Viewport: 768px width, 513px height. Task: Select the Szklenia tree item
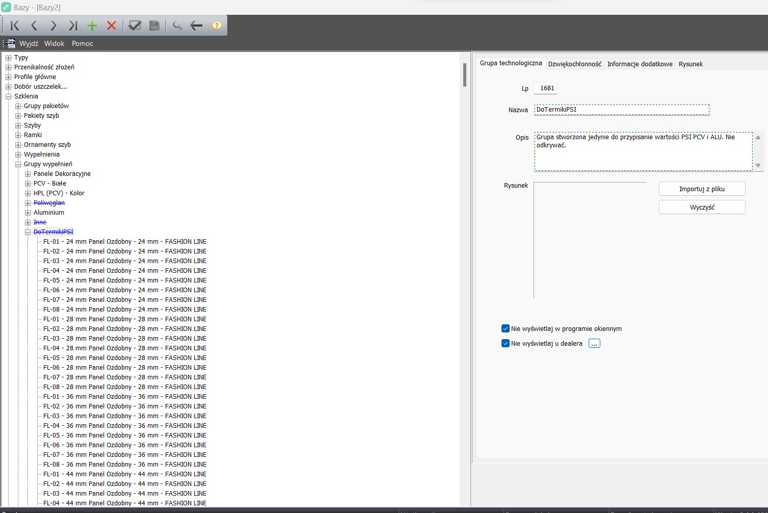26,96
